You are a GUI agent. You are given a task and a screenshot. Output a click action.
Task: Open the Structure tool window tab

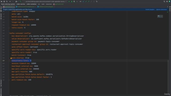1,83
